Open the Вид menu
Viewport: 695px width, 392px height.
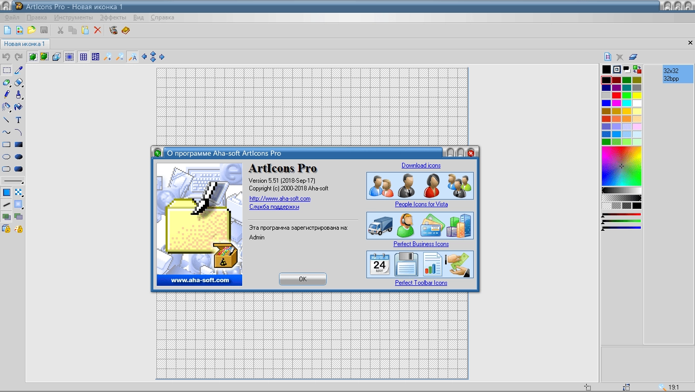click(138, 17)
